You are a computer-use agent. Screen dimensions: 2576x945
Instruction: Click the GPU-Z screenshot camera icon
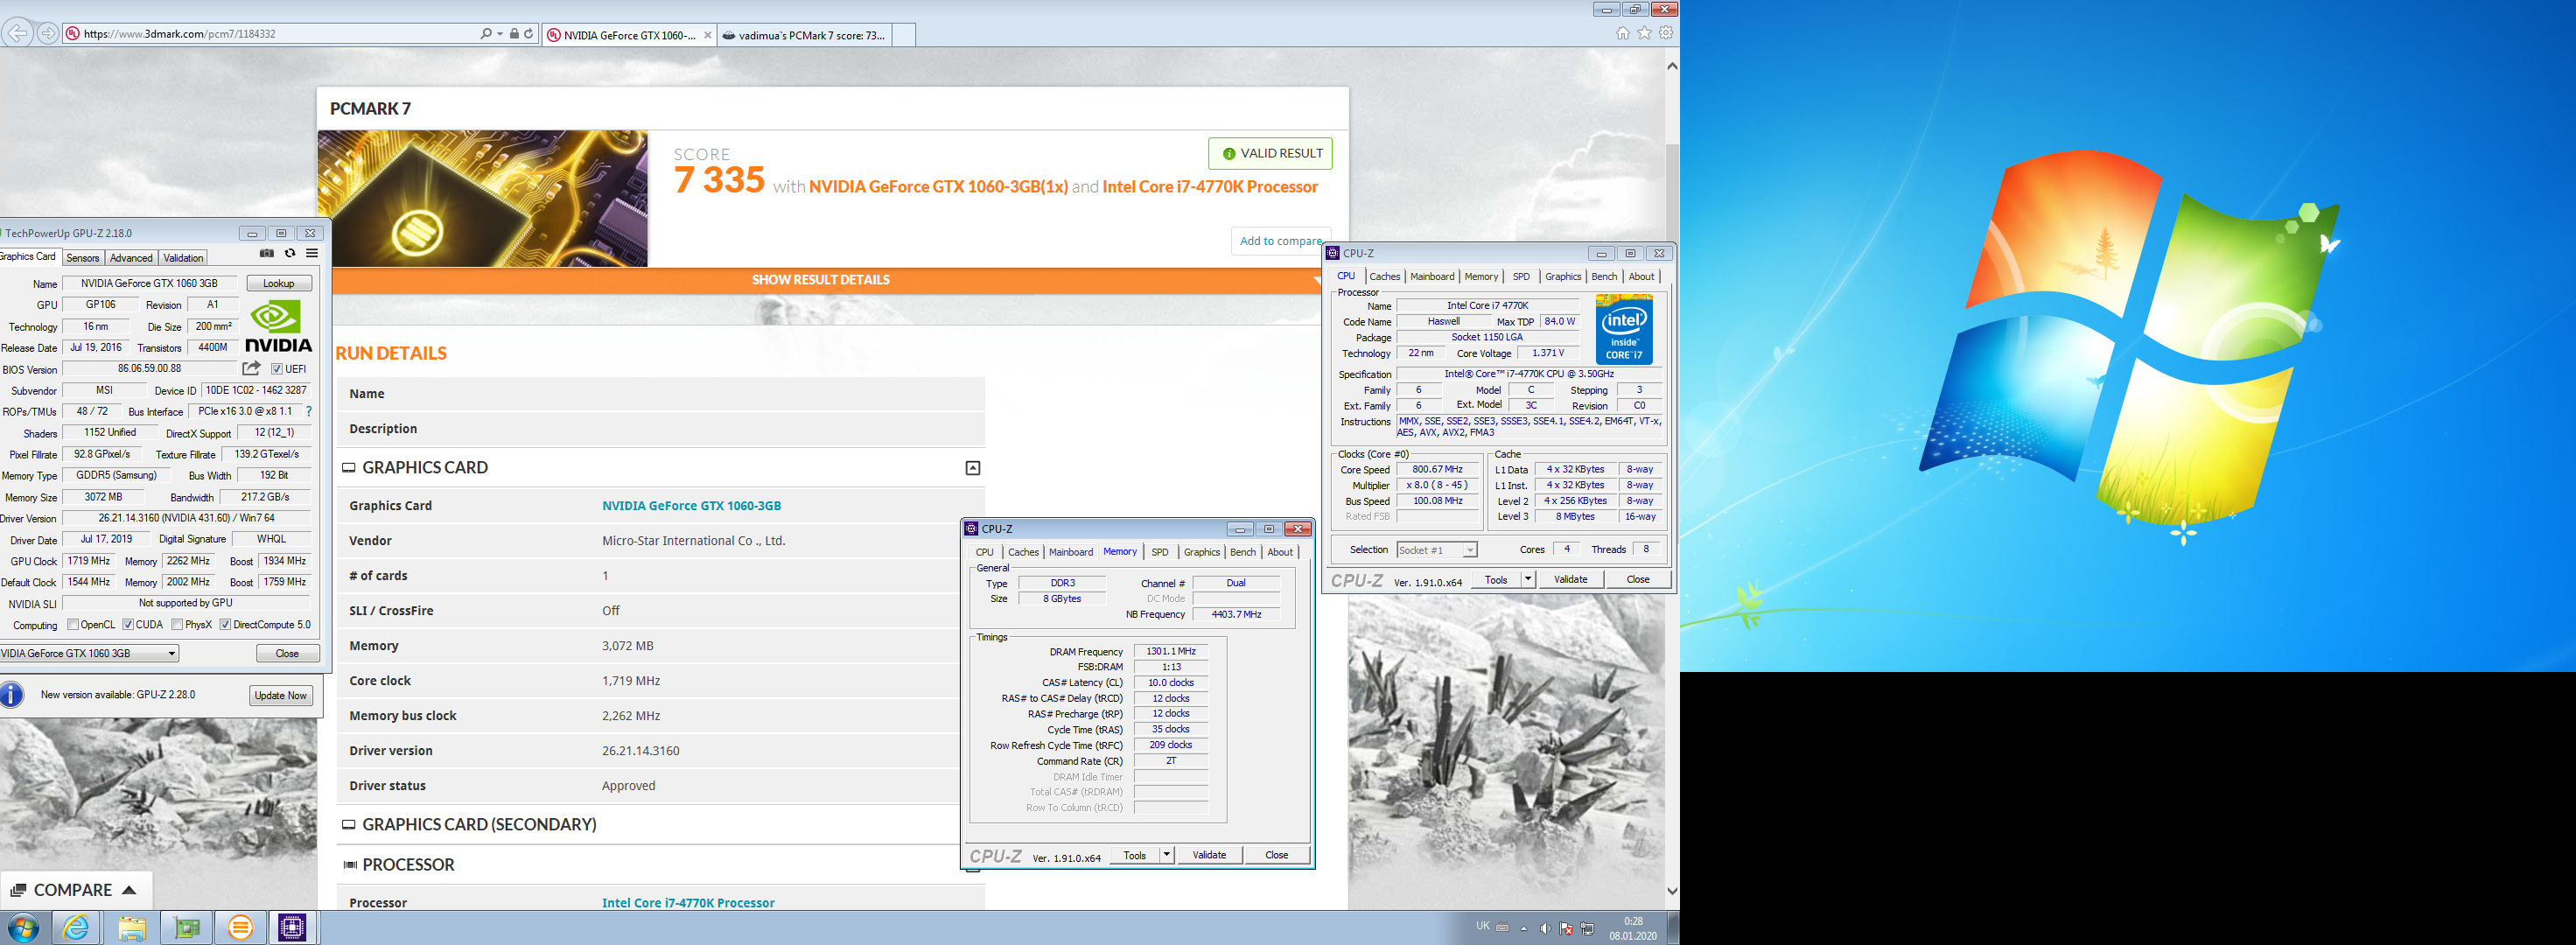(266, 254)
